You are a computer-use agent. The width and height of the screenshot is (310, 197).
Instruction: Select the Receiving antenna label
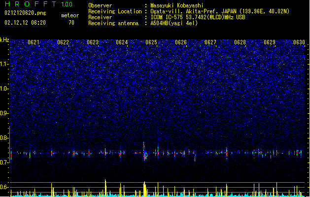click(113, 23)
